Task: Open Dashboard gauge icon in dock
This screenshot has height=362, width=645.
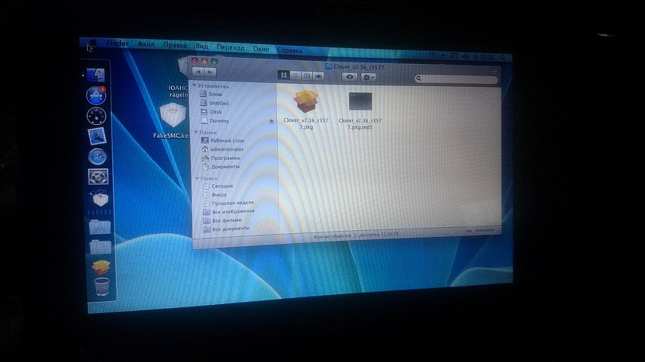Action: point(97,116)
